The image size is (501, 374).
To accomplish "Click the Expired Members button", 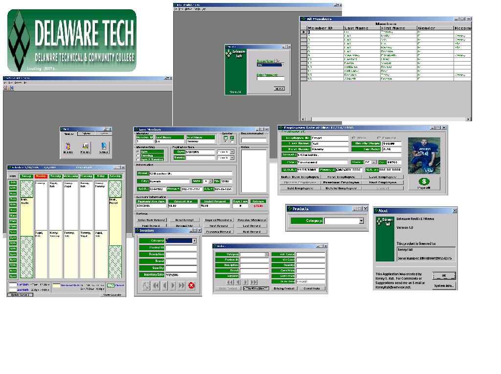I will [218, 220].
